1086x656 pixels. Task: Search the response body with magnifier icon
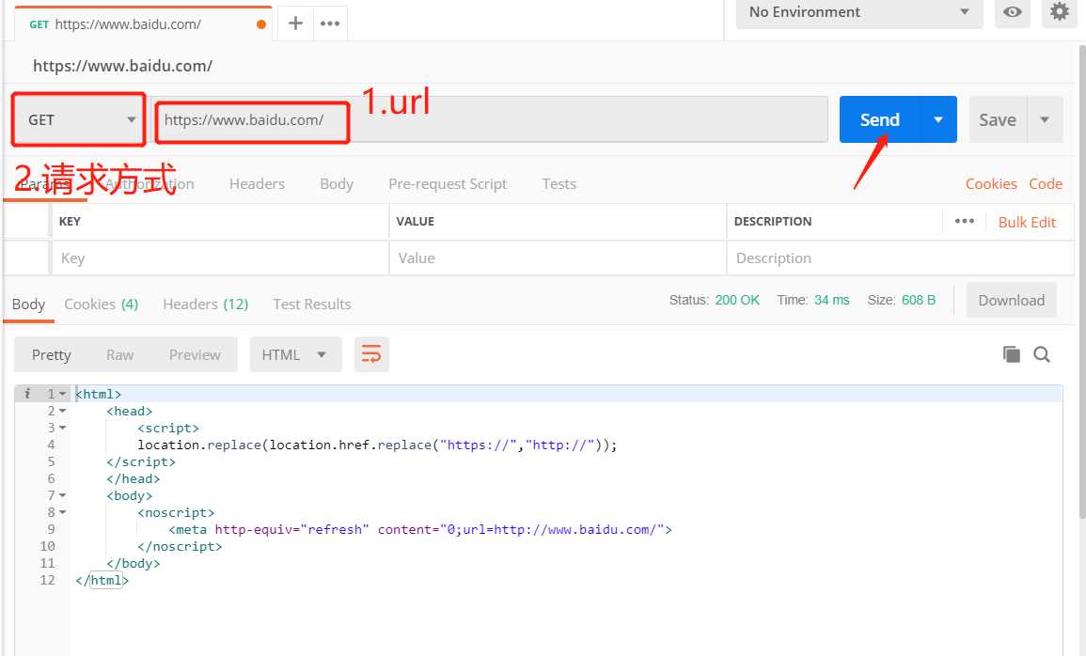(1042, 354)
